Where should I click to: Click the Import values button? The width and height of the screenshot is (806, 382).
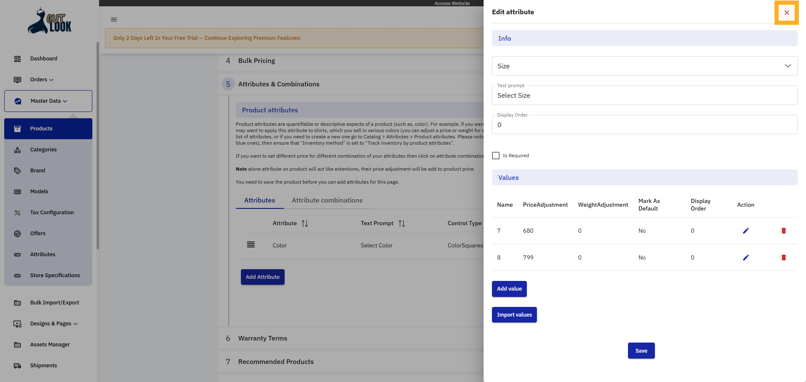(514, 315)
